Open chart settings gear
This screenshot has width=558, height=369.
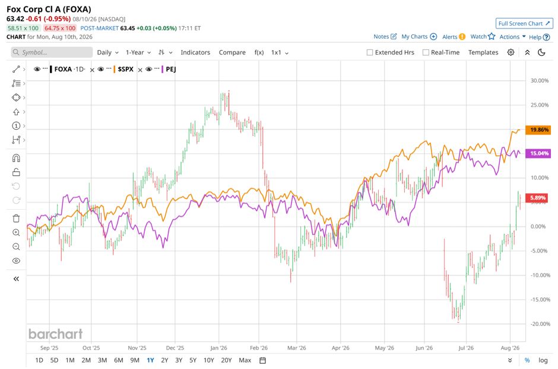pos(511,52)
